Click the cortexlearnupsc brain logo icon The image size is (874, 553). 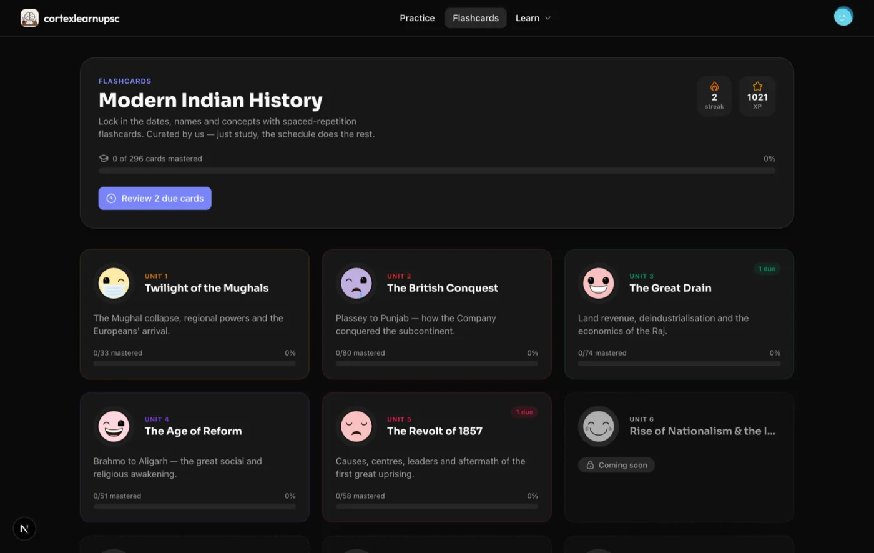tap(29, 18)
